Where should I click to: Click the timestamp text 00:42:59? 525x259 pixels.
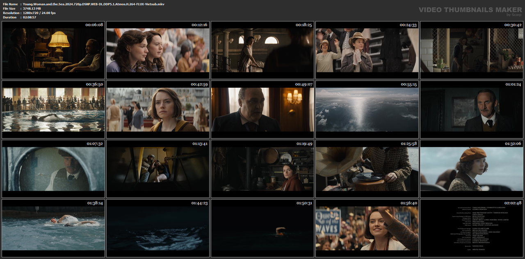[199, 84]
